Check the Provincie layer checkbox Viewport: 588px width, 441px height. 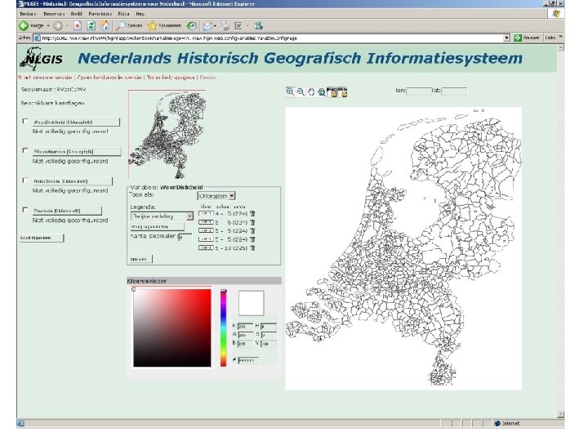tap(26, 211)
